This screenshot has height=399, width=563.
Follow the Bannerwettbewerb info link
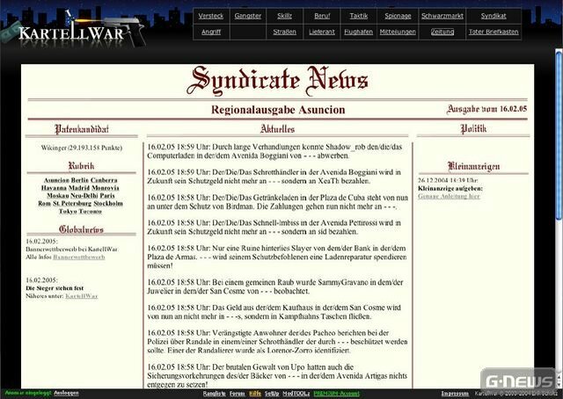[x=79, y=257]
